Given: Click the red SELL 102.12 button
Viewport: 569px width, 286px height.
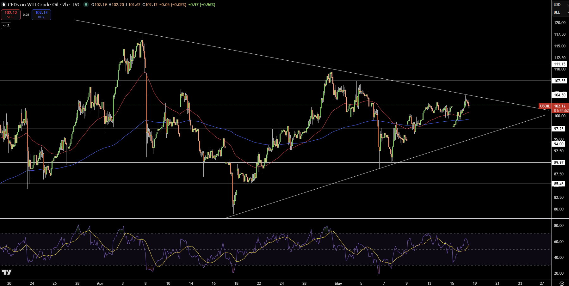Looking at the screenshot, I should 11,15.
